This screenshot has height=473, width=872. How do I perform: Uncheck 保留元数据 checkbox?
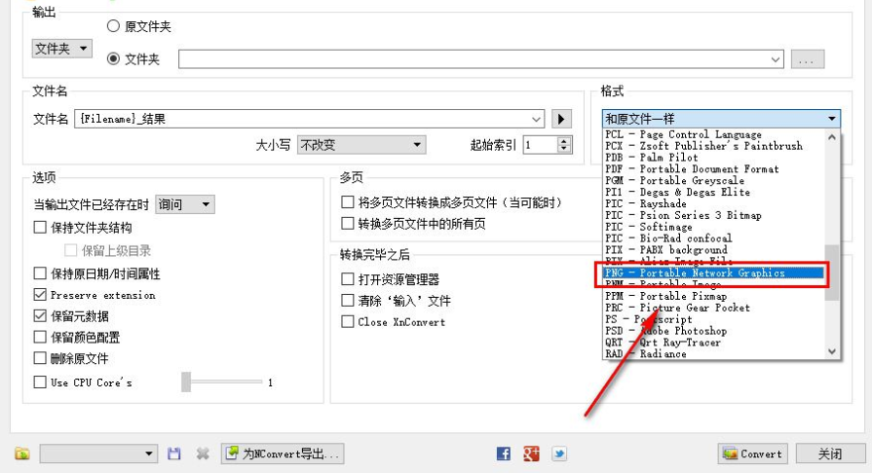(40, 315)
